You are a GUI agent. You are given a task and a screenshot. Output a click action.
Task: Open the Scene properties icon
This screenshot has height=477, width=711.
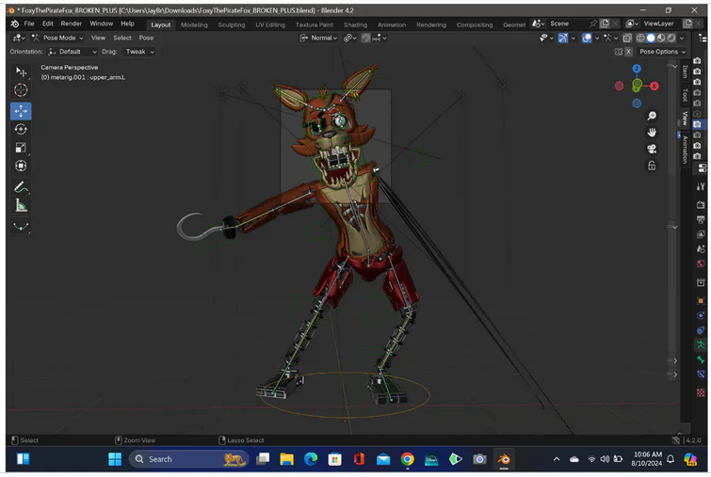[701, 248]
